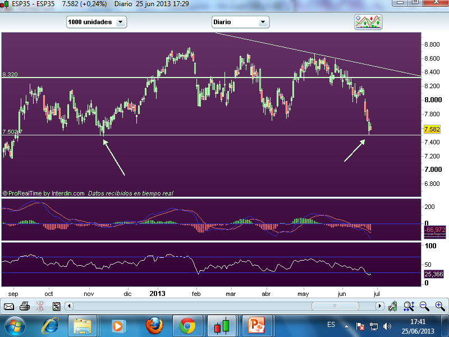Image resolution: width=449 pixels, height=337 pixels.
Task: Click the 7.000 price axis value
Action: tap(433, 170)
